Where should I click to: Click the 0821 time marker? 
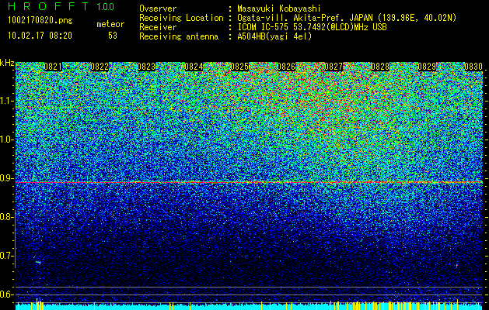point(53,67)
